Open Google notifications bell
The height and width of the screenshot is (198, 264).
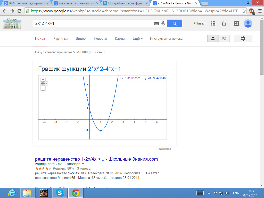(224, 24)
